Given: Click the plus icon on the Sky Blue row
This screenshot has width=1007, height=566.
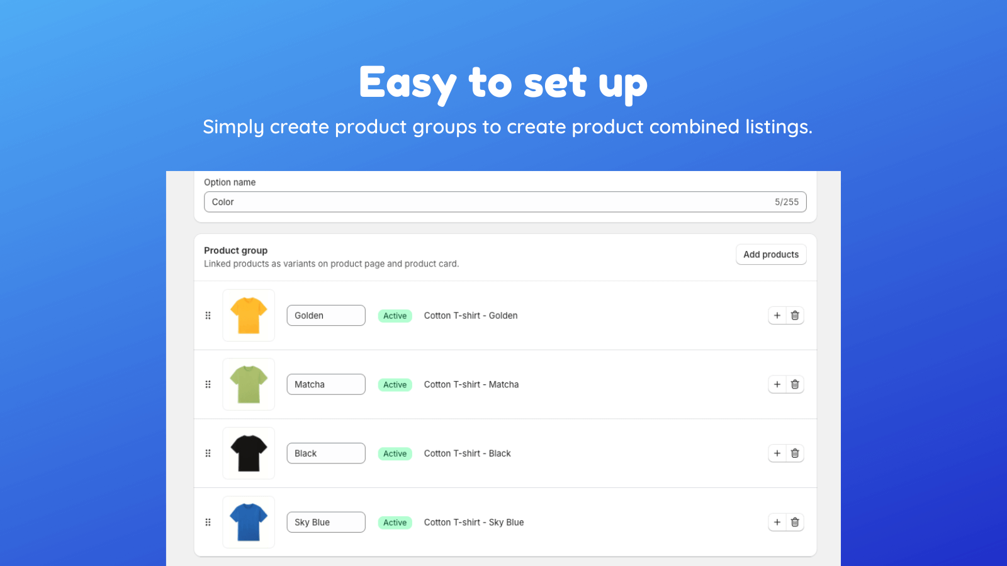Looking at the screenshot, I should pyautogui.click(x=777, y=522).
